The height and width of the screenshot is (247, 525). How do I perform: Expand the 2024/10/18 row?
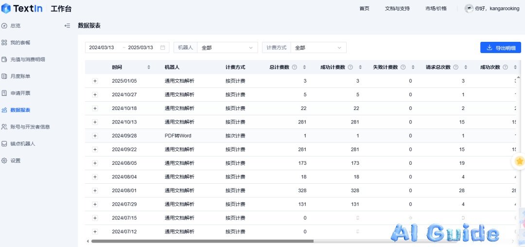pyautogui.click(x=95, y=108)
